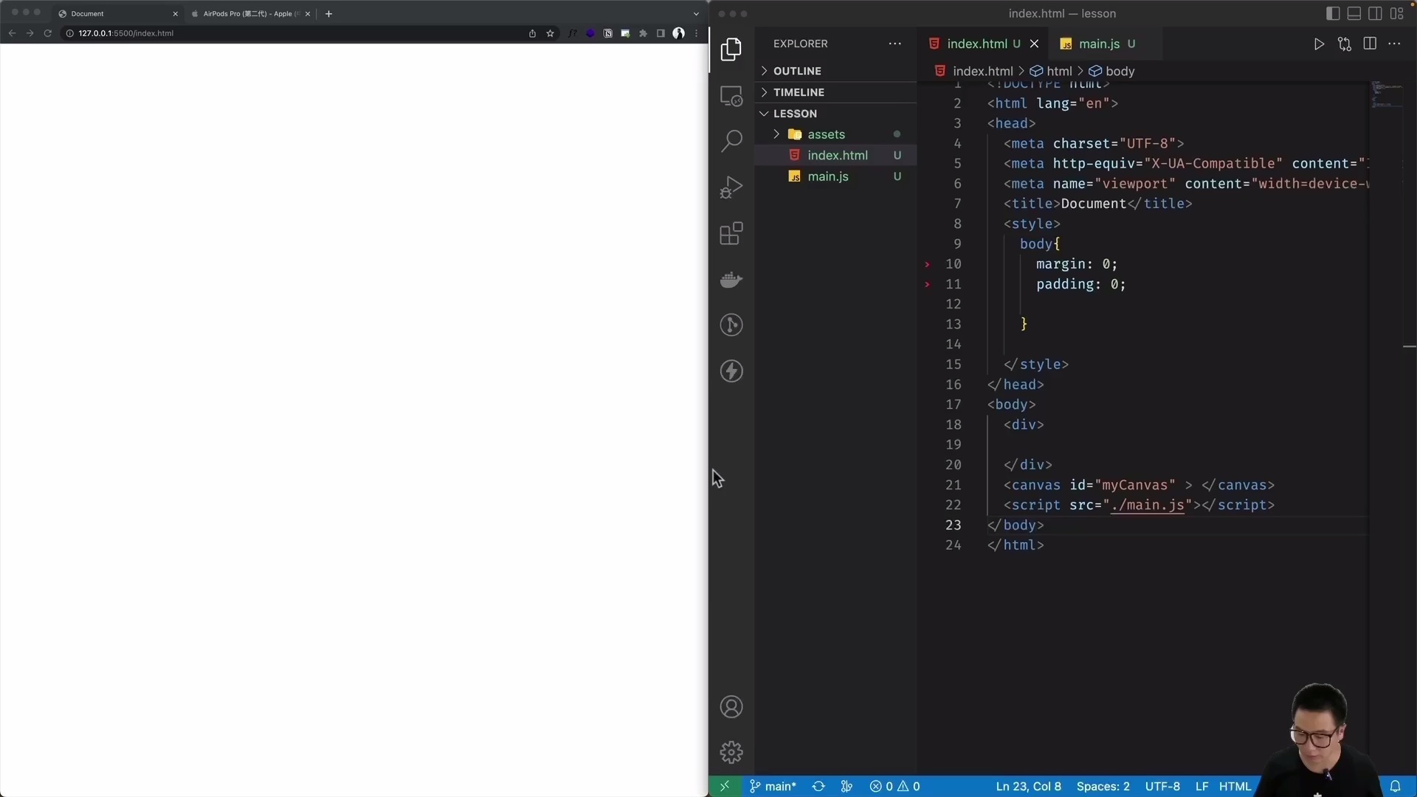Open the Extensions panel
Screen dimensions: 1417x797
[731, 233]
